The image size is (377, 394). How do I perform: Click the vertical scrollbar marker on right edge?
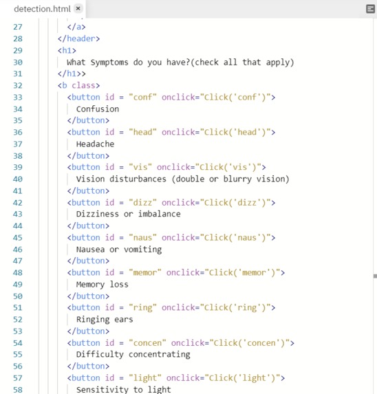[x=375, y=276]
